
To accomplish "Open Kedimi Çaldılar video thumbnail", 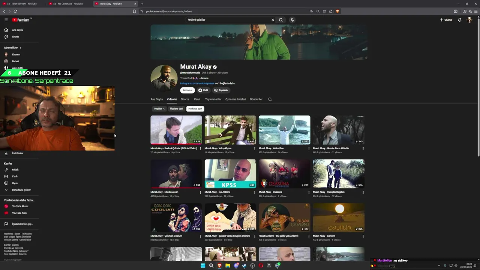I will [176, 130].
